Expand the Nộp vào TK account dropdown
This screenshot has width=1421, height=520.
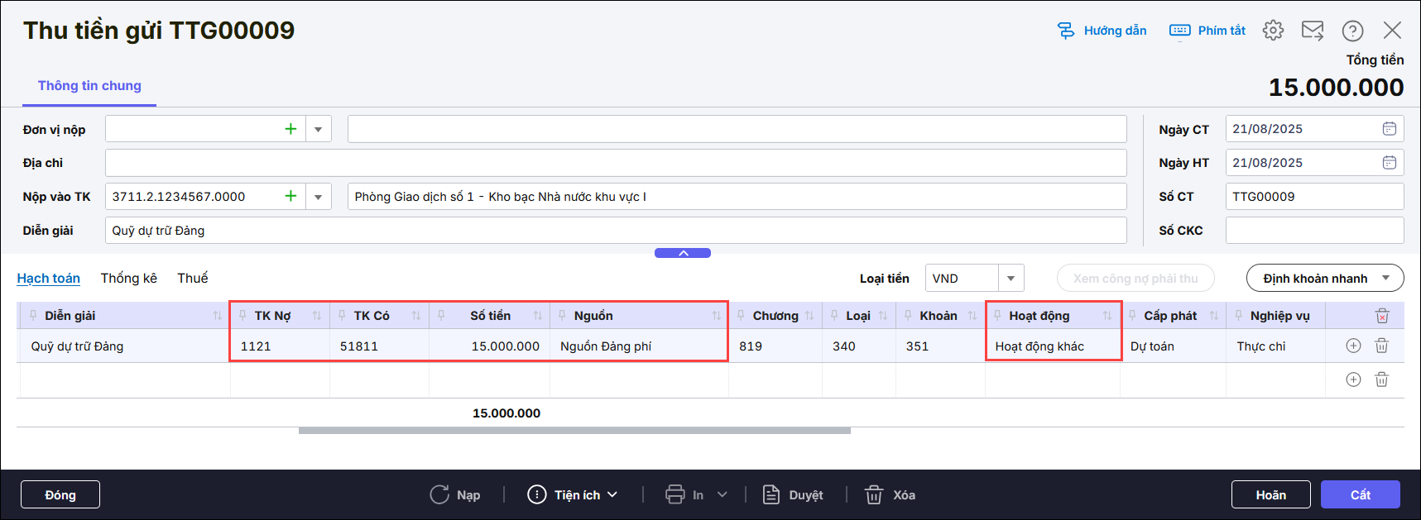318,197
